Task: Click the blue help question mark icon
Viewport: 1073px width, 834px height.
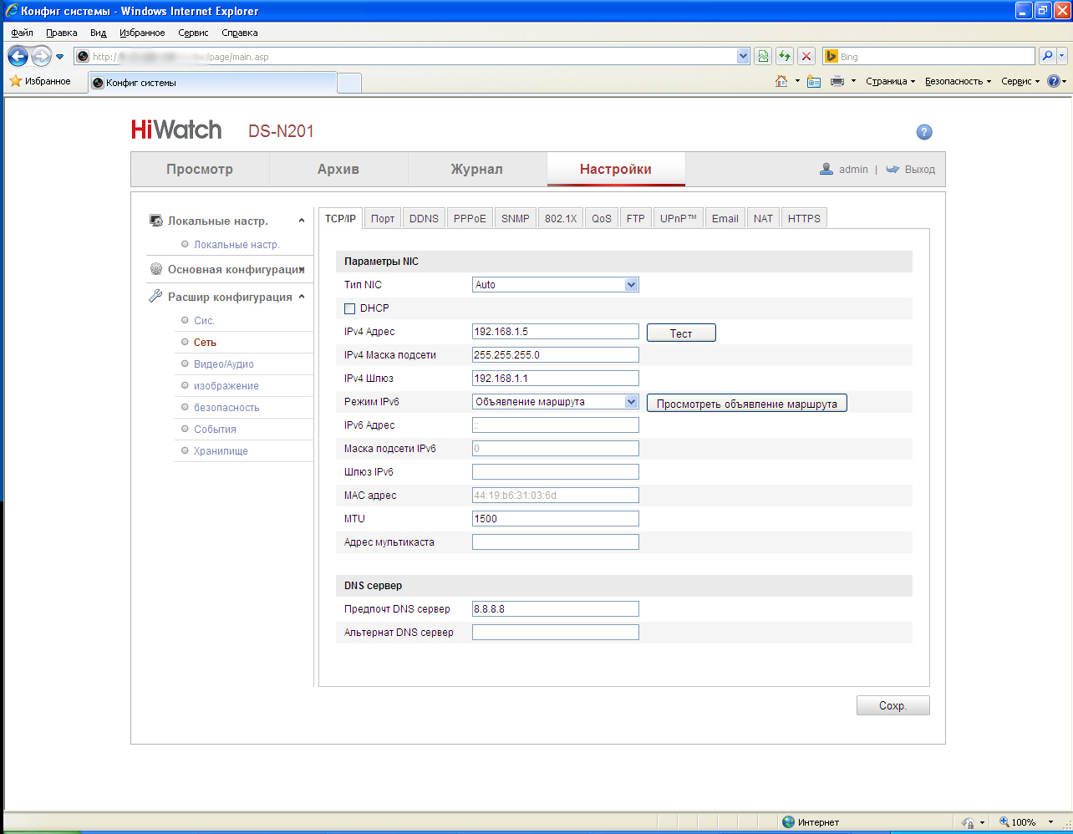Action: click(923, 132)
